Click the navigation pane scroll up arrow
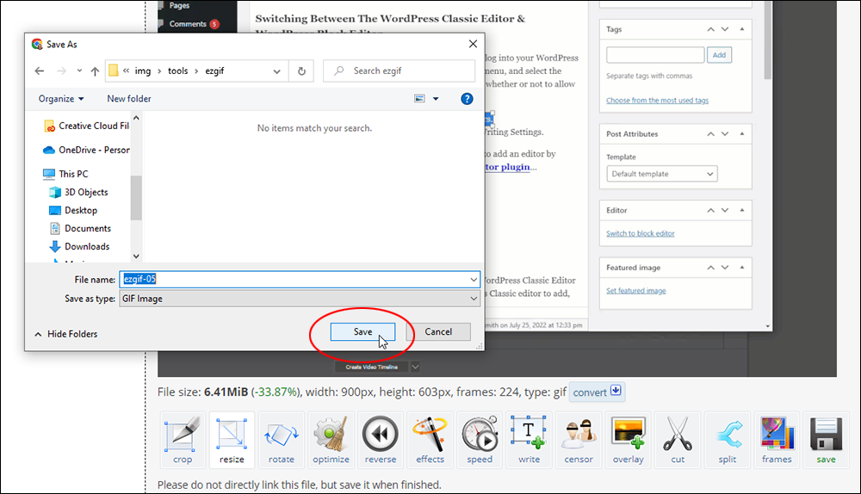 pos(136,117)
